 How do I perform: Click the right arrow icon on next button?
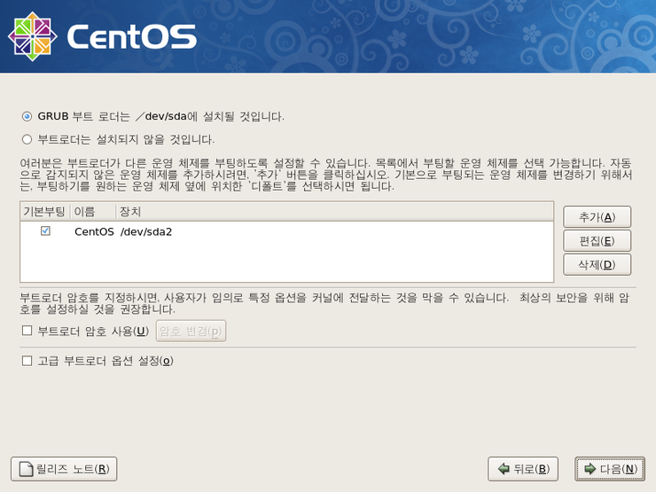coord(590,469)
